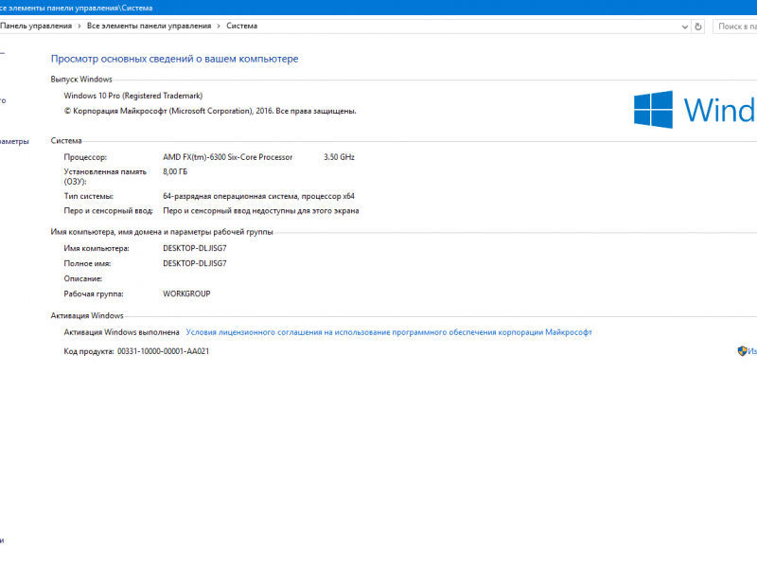Select the "WORKGROUP" workgroup value
757x568 pixels.
(x=186, y=293)
